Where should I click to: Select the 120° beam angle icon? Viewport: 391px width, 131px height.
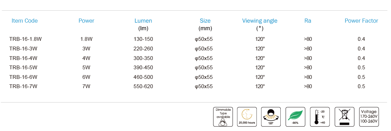(x=271, y=117)
